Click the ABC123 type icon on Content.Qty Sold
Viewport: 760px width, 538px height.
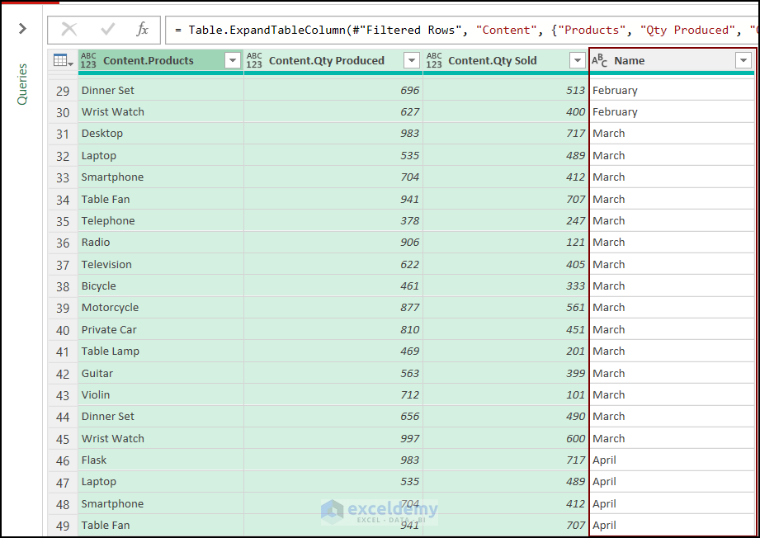[434, 60]
